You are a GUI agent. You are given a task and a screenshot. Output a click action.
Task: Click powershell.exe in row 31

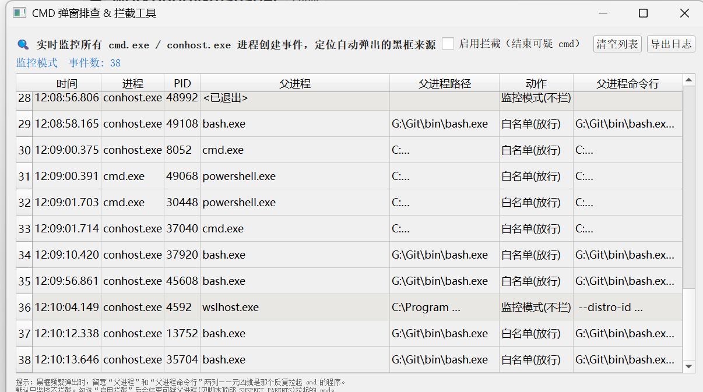tap(295, 176)
